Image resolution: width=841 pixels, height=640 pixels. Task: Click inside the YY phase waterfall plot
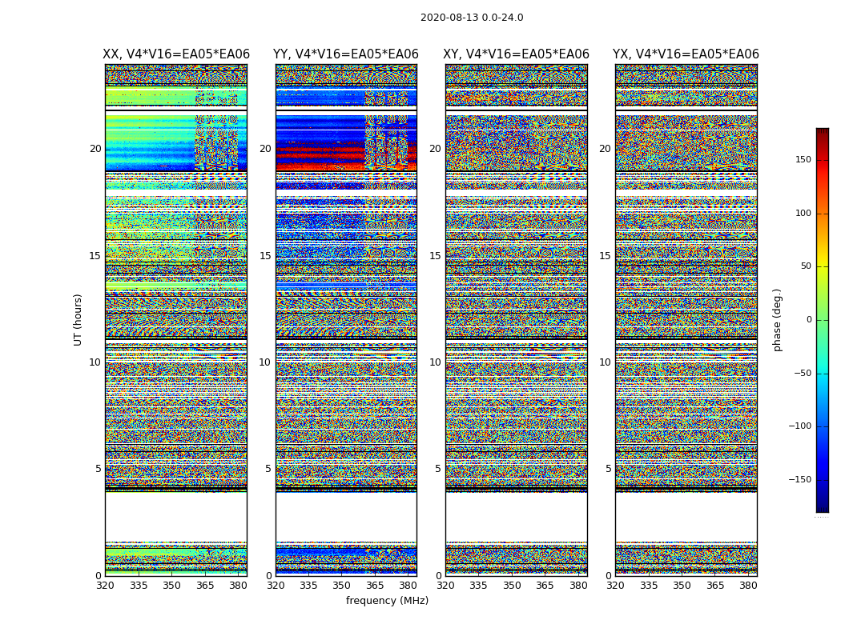[346, 320]
